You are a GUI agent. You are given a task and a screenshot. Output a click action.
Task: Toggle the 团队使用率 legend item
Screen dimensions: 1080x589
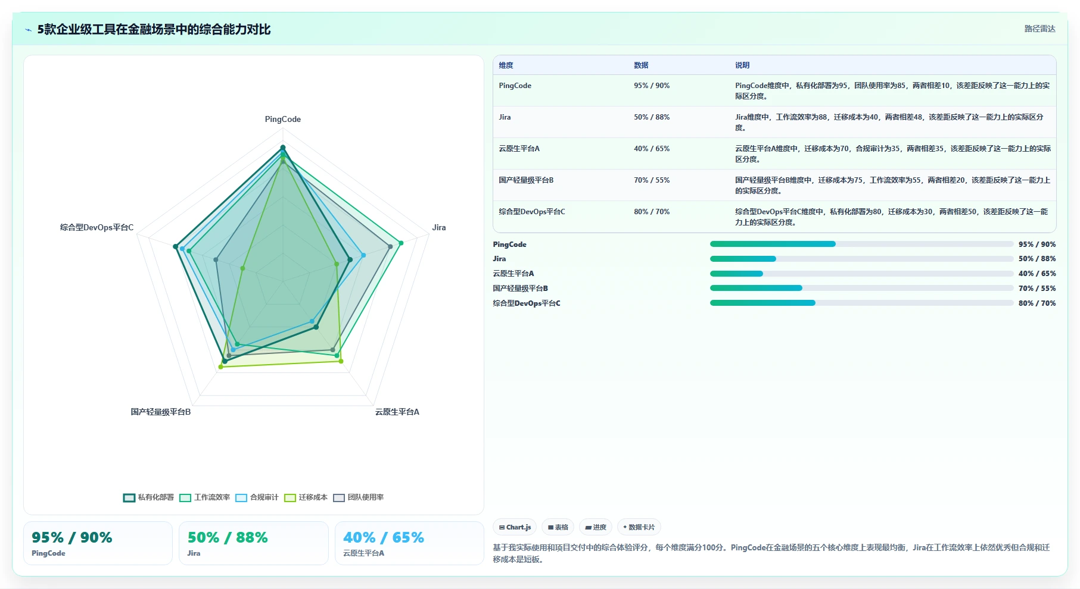[359, 497]
